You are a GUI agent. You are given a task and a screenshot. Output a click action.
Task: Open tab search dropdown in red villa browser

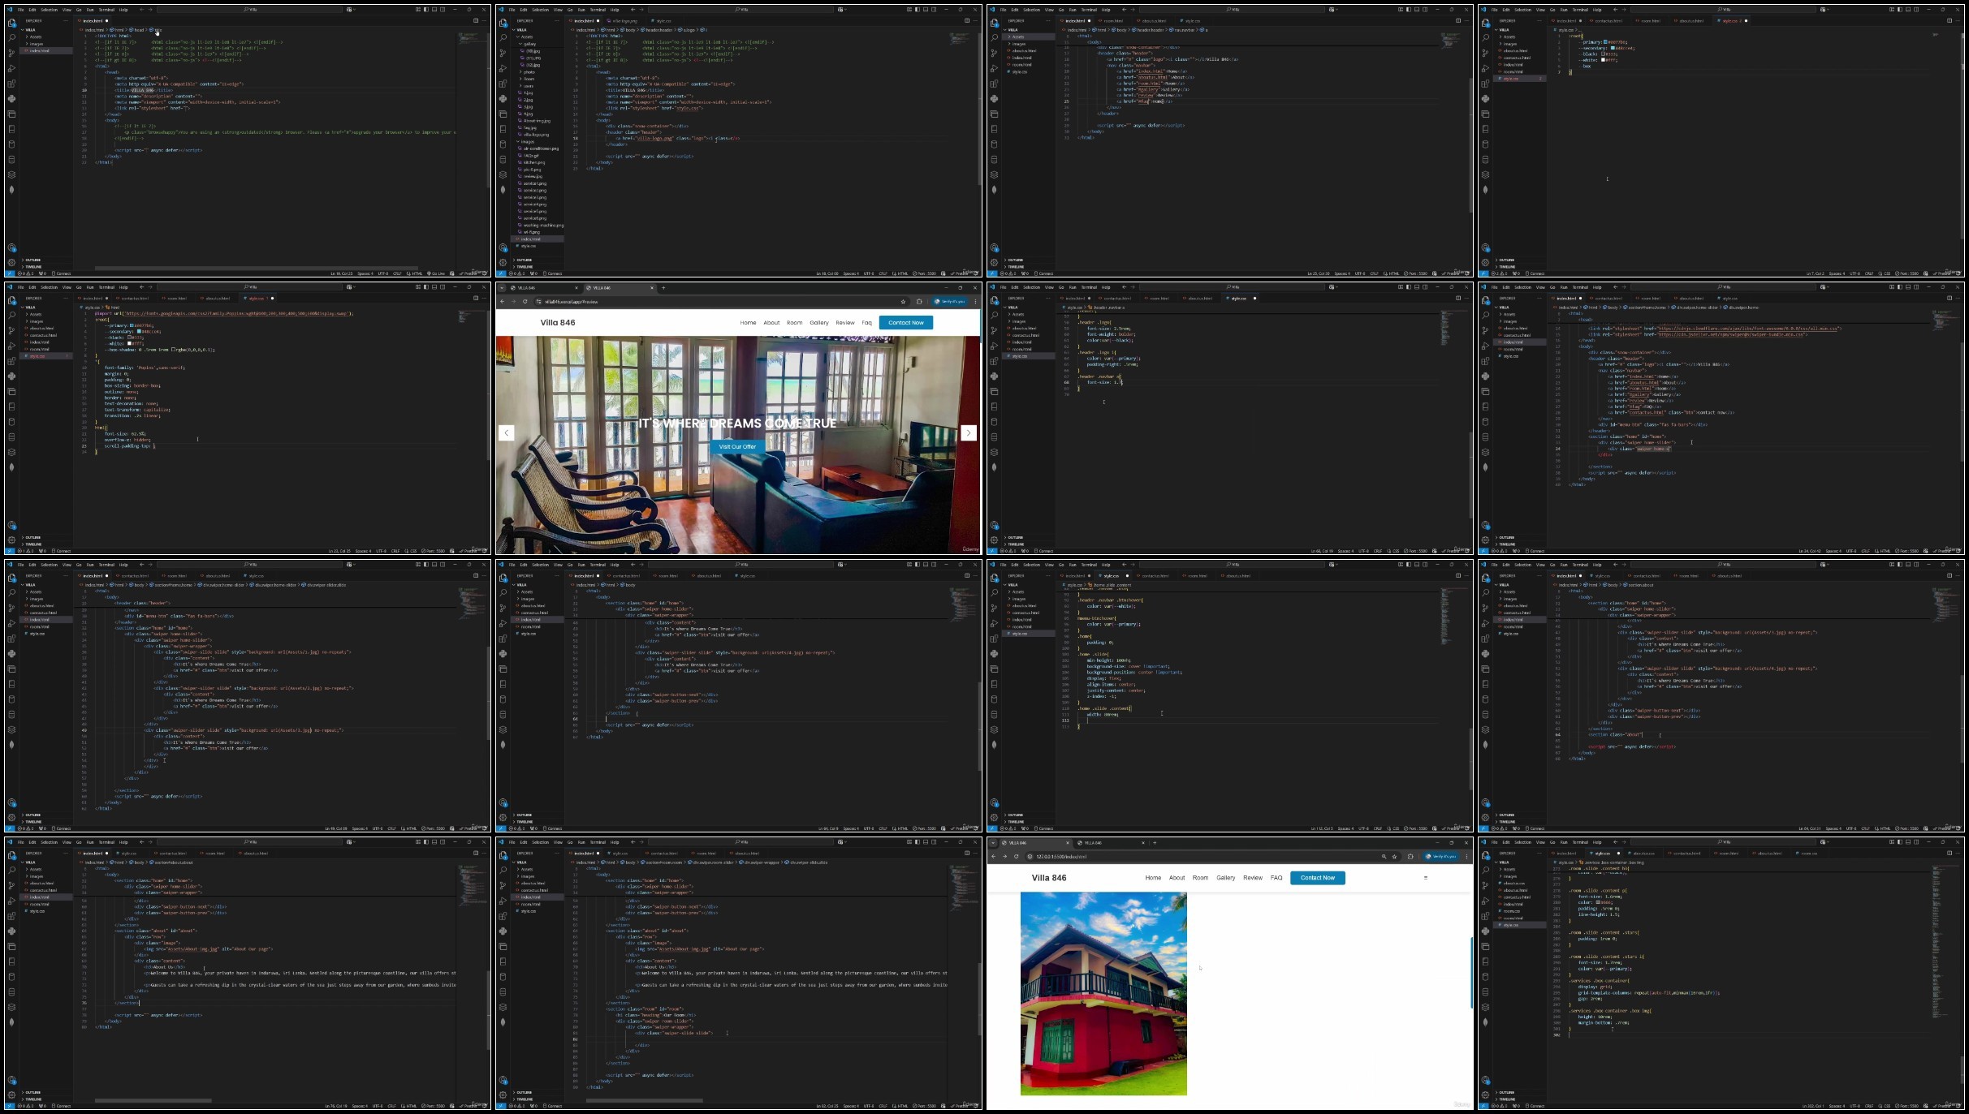point(993,843)
